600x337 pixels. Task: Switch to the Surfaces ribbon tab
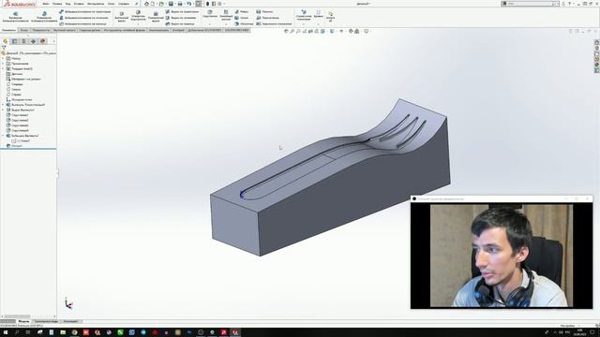click(40, 30)
